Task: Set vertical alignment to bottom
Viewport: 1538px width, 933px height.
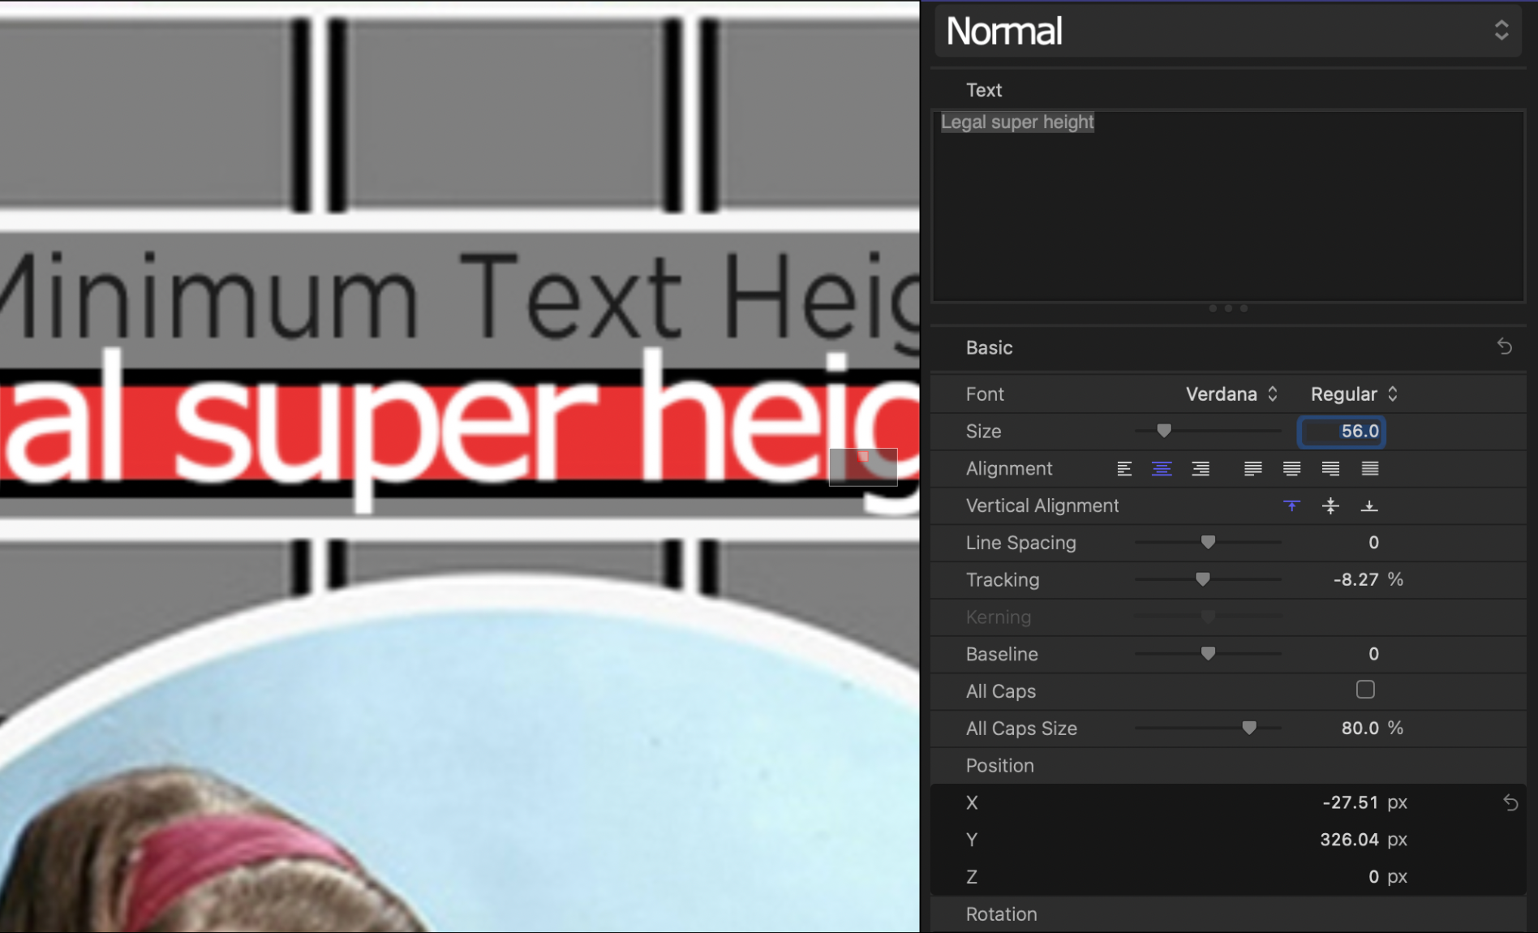Action: [1369, 506]
